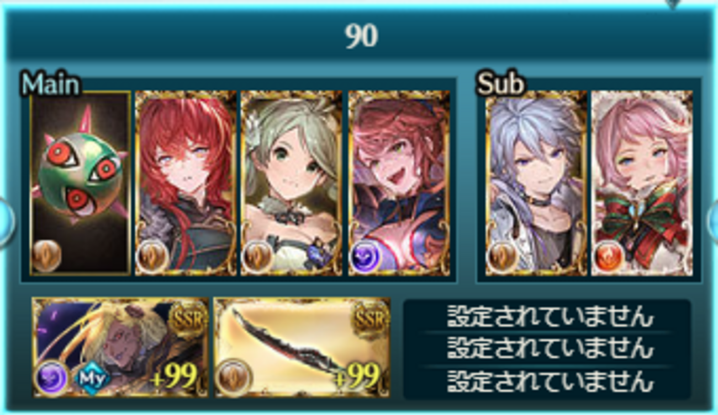Open the SSR summon card with My badge
The width and height of the screenshot is (718, 415).
[x=120, y=347]
